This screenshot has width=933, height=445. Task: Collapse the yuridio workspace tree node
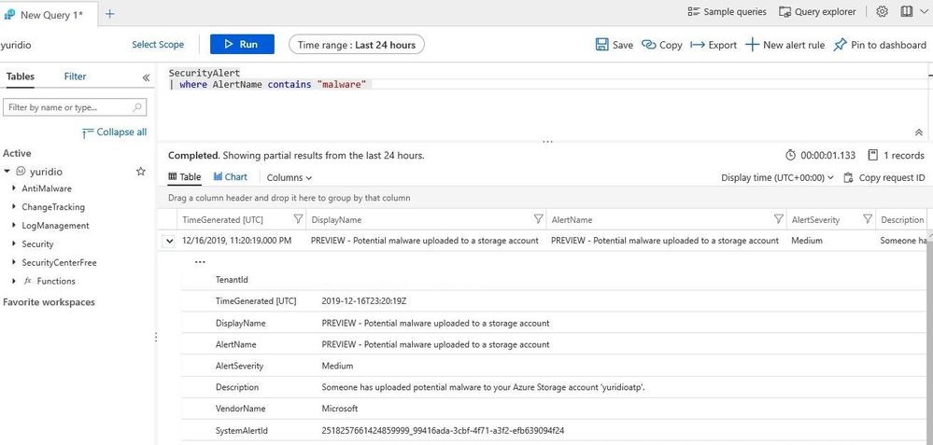click(x=7, y=172)
